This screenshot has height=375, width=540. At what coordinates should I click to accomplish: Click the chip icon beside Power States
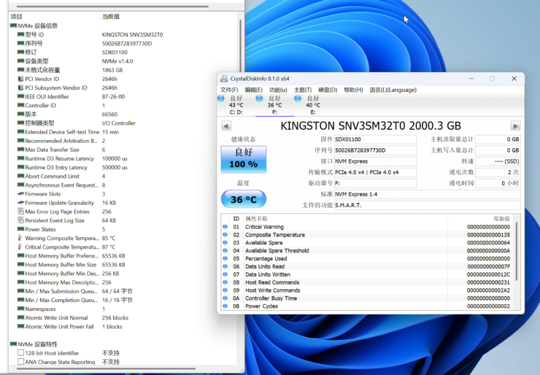click(20, 229)
